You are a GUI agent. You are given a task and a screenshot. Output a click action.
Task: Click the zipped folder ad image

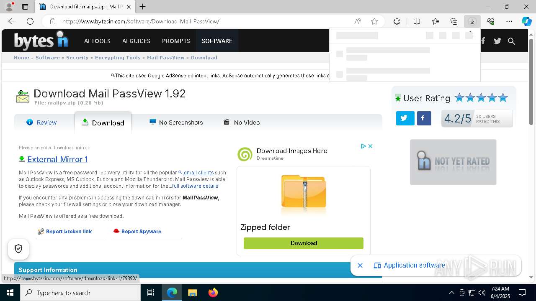304,196
